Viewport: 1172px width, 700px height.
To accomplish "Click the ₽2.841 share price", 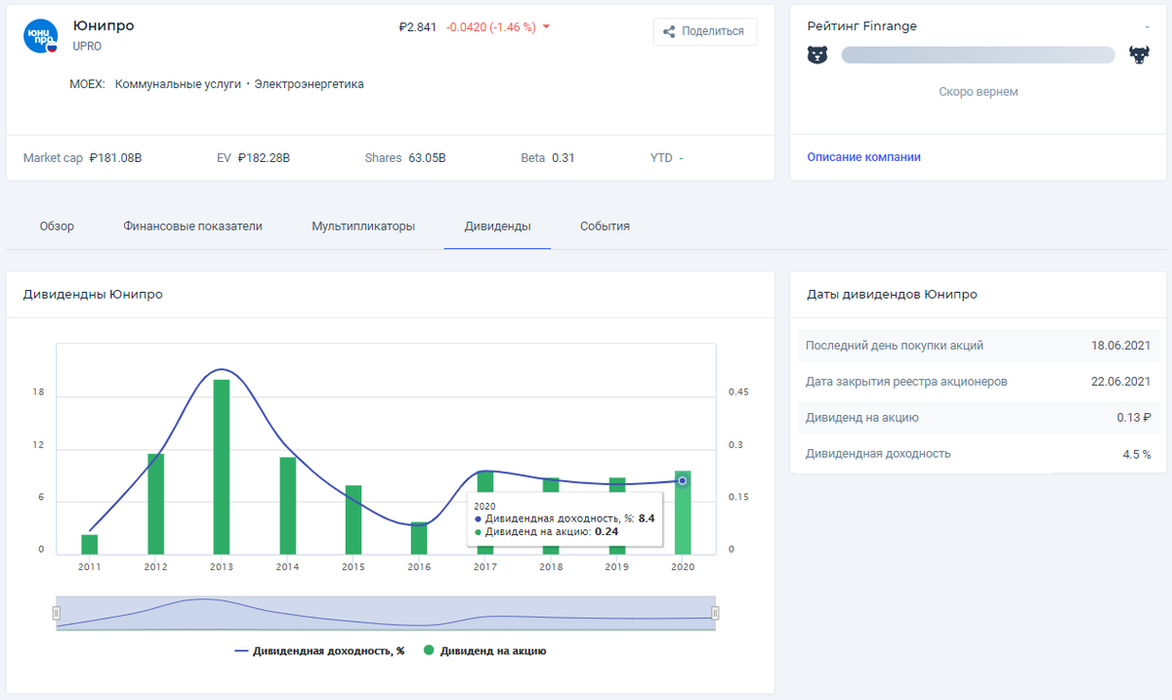I will point(418,27).
